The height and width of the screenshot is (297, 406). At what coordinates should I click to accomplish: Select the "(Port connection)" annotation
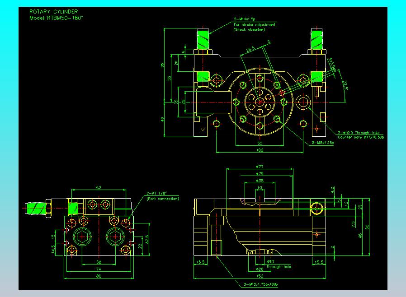[x=163, y=199]
